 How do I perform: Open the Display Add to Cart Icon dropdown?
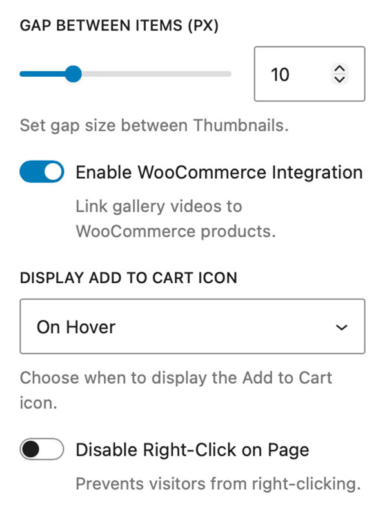point(192,326)
